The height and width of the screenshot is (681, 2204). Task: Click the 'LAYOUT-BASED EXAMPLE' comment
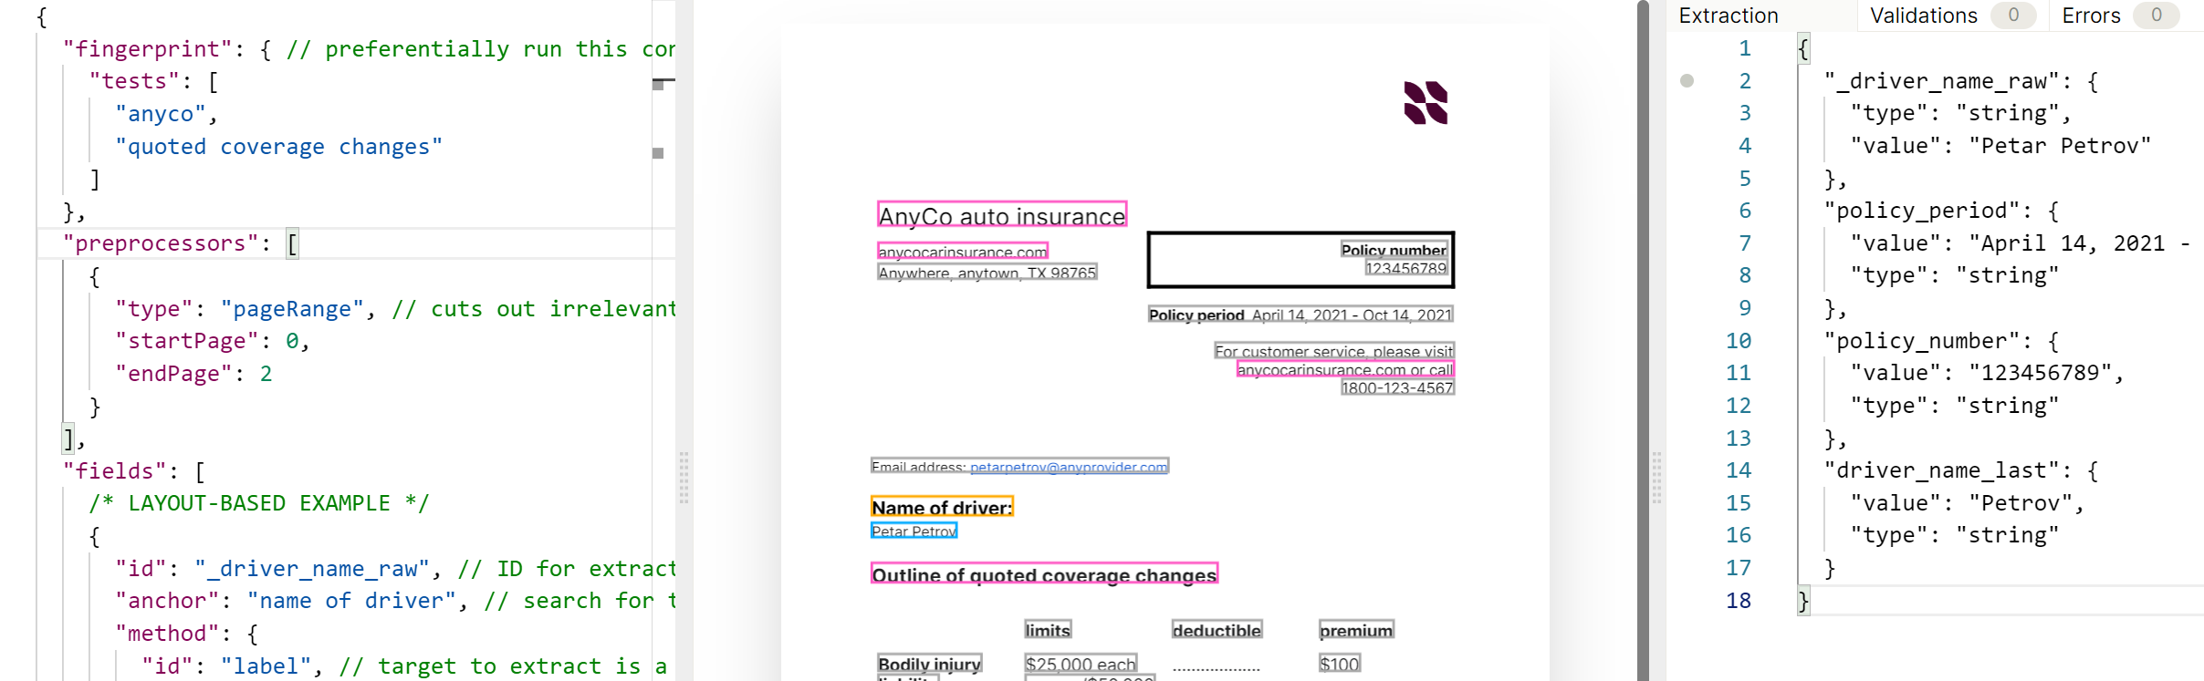point(258,503)
